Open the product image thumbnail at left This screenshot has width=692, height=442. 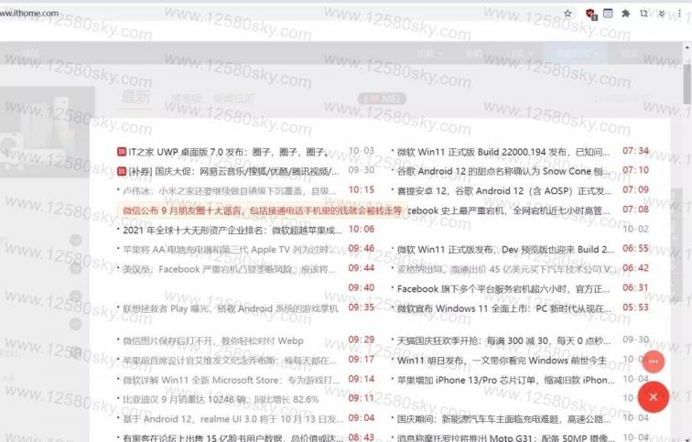point(48,132)
